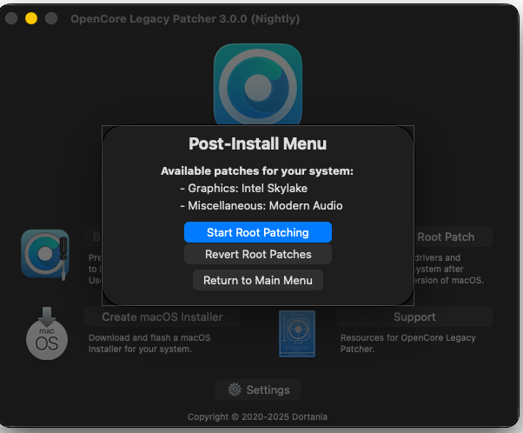Click 'Available patches for your system:' text
Viewport: 523px width, 433px height.
click(x=257, y=171)
